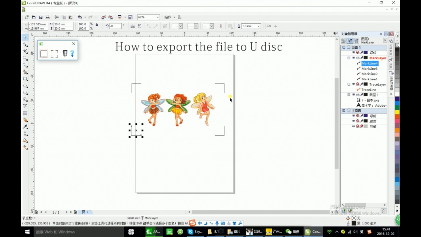Pick the no-fill X swatch
The height and width of the screenshot is (237, 421).
(397, 45)
